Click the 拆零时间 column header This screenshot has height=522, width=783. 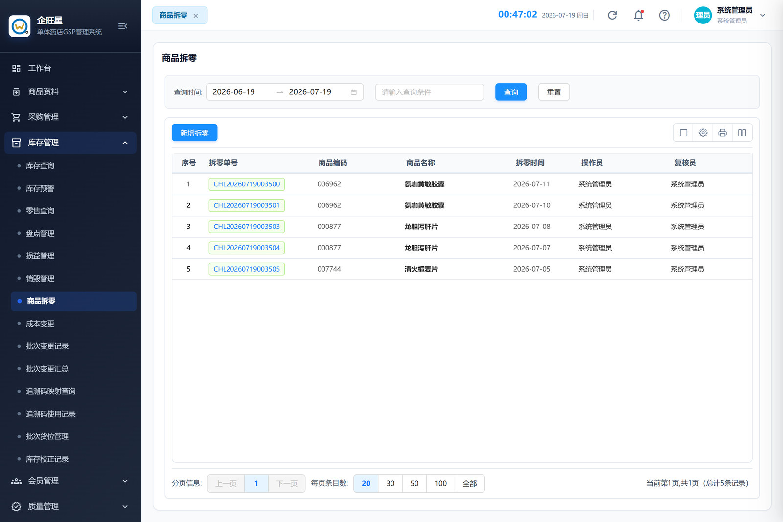click(530, 163)
